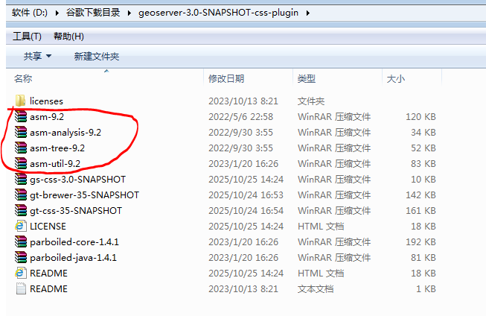The width and height of the screenshot is (486, 316).
Task: Click the 34 KB size cell
Action: pos(423,133)
